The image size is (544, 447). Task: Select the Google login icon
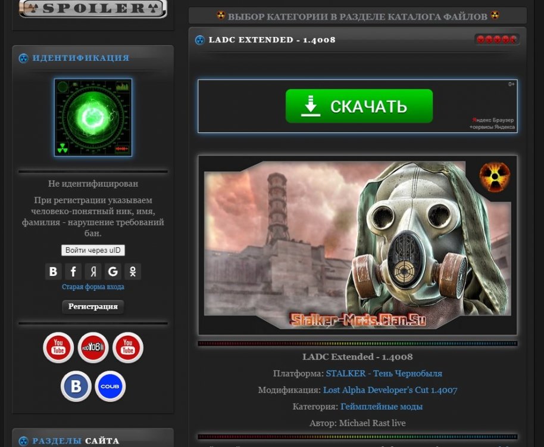click(x=112, y=271)
